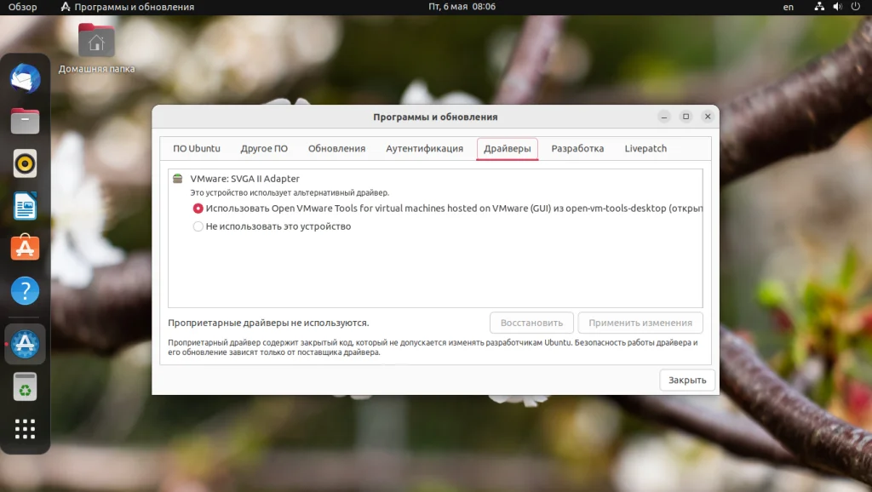Open Thunderbird from the dock
Viewport: 872px width, 492px height.
[25, 79]
